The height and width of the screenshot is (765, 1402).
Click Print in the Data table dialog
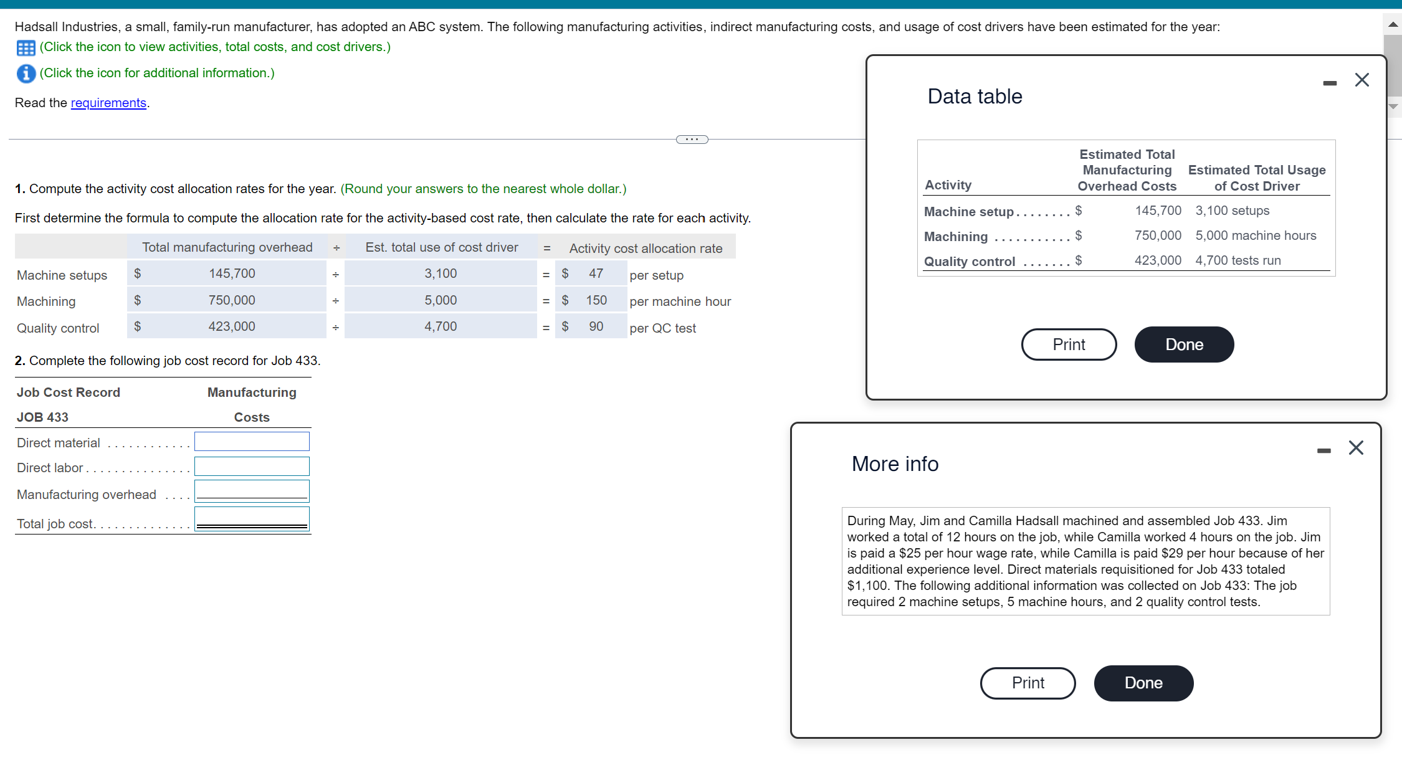click(x=1069, y=344)
